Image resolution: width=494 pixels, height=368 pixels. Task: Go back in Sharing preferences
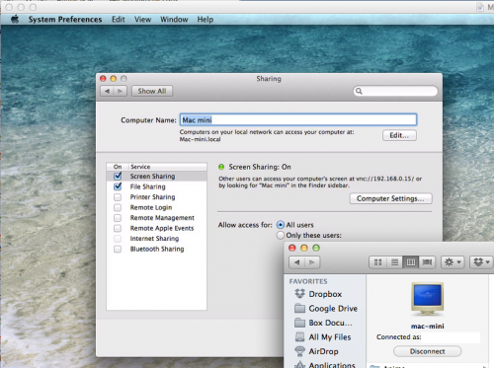pos(107,91)
